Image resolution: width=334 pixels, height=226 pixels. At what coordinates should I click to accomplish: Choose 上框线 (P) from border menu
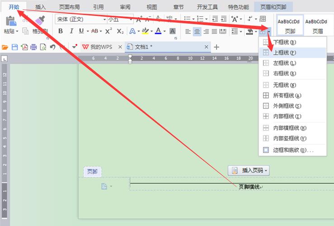coord(292,52)
